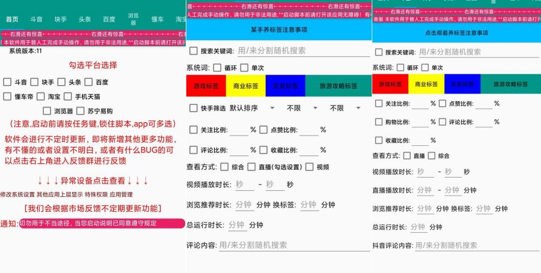Switch to the 斗音 tab in top bar

pos(36,19)
